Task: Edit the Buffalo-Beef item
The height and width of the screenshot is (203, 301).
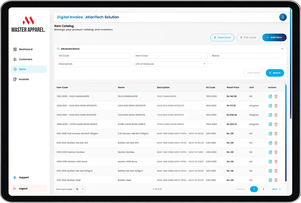Action: click(x=270, y=180)
